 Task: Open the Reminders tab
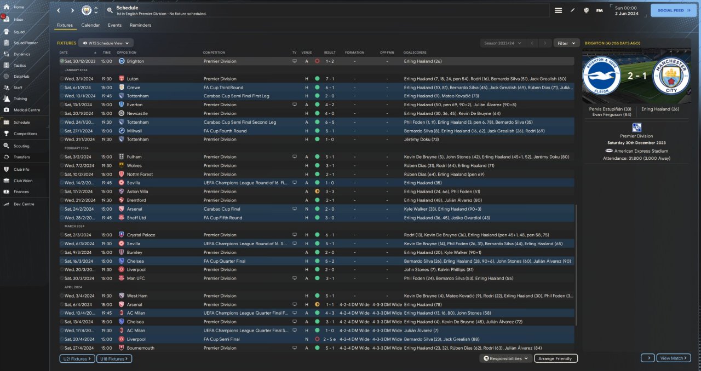coord(140,25)
